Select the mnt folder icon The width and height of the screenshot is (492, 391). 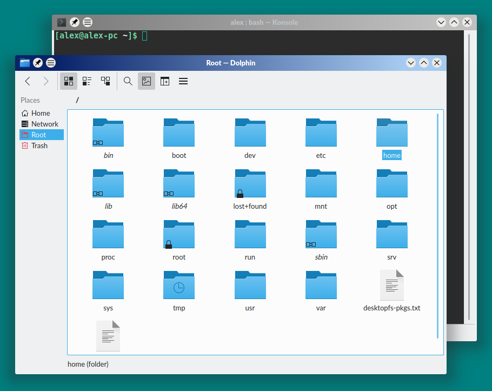click(x=321, y=183)
